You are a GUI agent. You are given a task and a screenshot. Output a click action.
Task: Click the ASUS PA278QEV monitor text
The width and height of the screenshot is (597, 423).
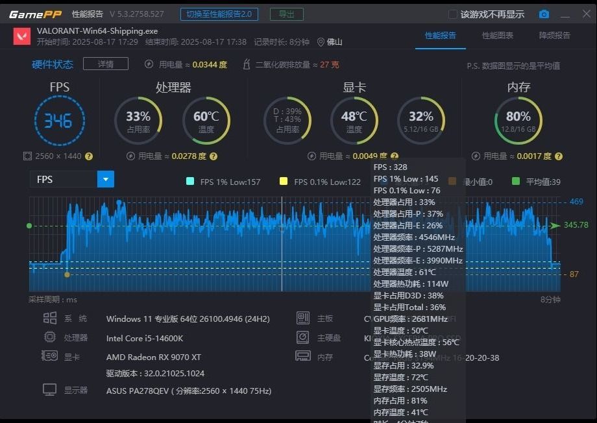pos(189,391)
